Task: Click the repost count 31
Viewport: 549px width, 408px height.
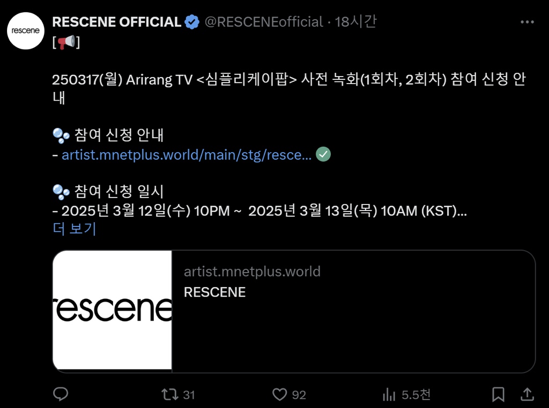Action: coord(189,395)
